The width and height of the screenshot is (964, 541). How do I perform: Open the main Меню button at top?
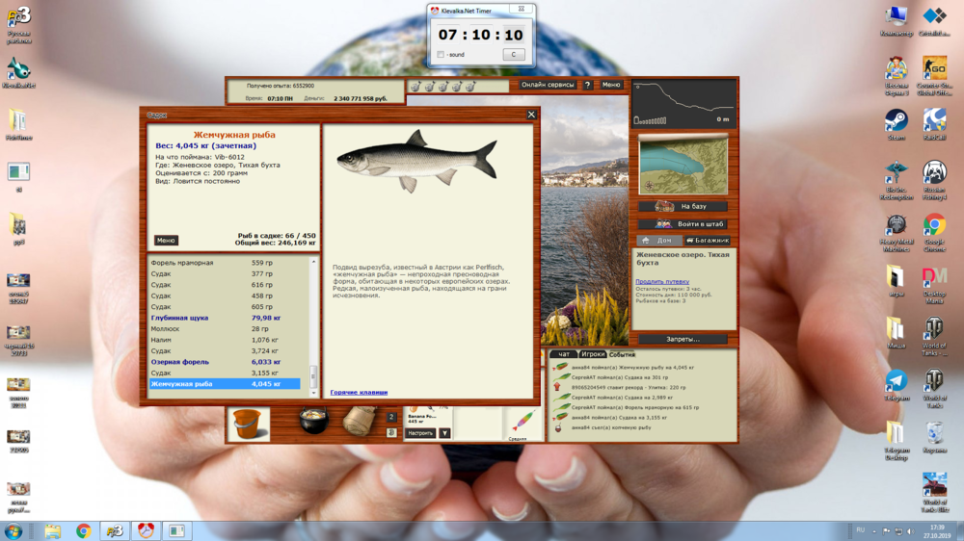click(x=611, y=85)
